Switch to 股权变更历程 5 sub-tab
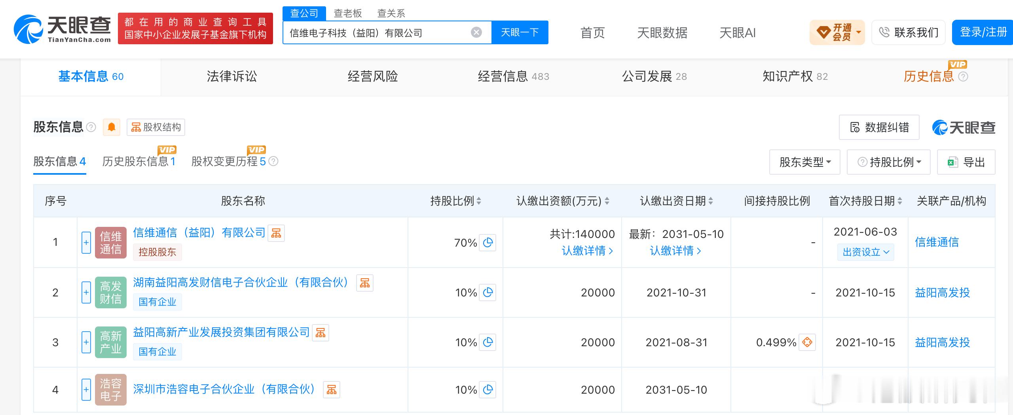Image resolution: width=1013 pixels, height=415 pixels. [x=229, y=161]
